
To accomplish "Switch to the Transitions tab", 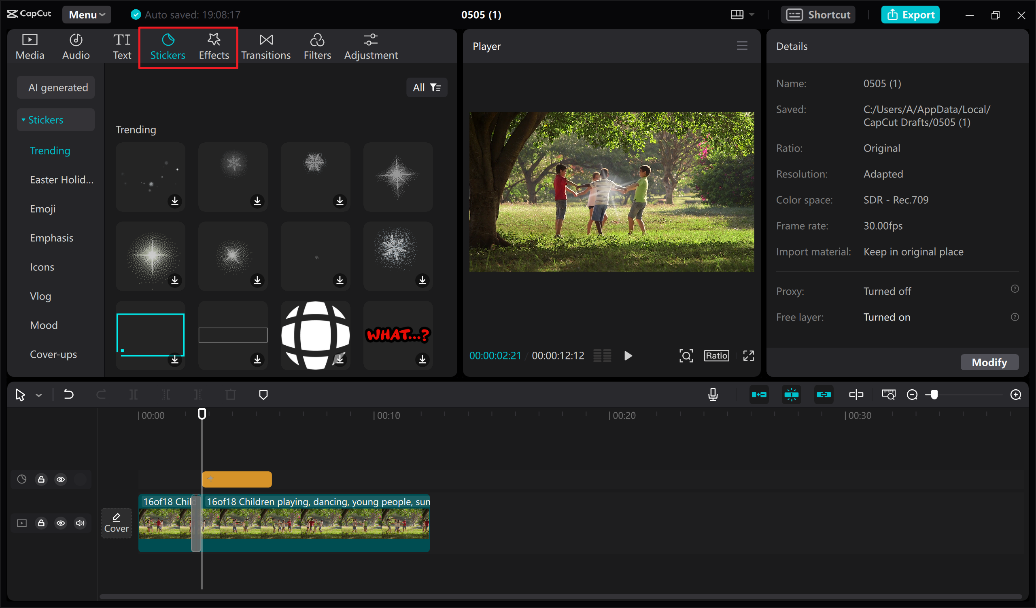I will (265, 47).
